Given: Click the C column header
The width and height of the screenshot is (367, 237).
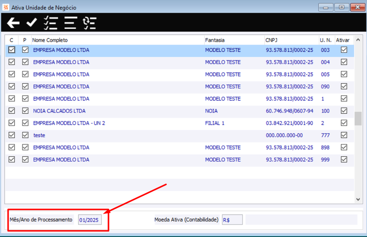Looking at the screenshot, I should coord(11,40).
